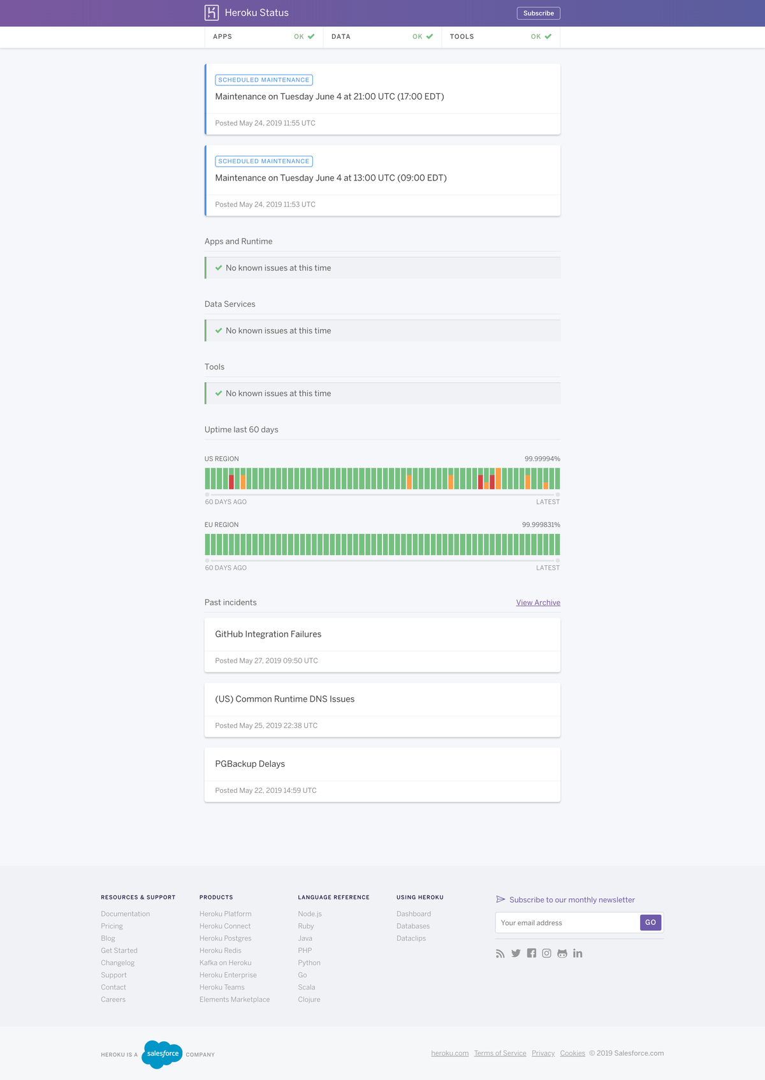Click the Heroku logo icon
This screenshot has width=765, height=1080.
click(x=212, y=13)
